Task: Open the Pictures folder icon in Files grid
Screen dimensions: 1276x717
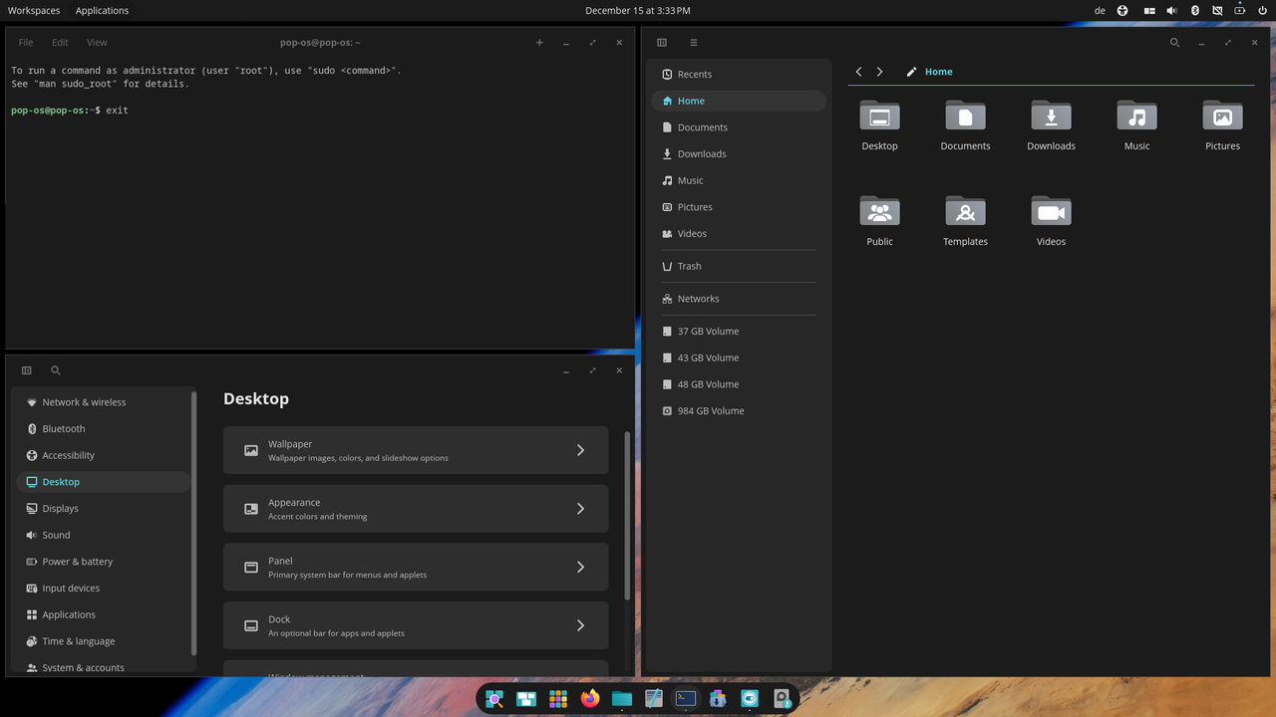Action: 1222,116
